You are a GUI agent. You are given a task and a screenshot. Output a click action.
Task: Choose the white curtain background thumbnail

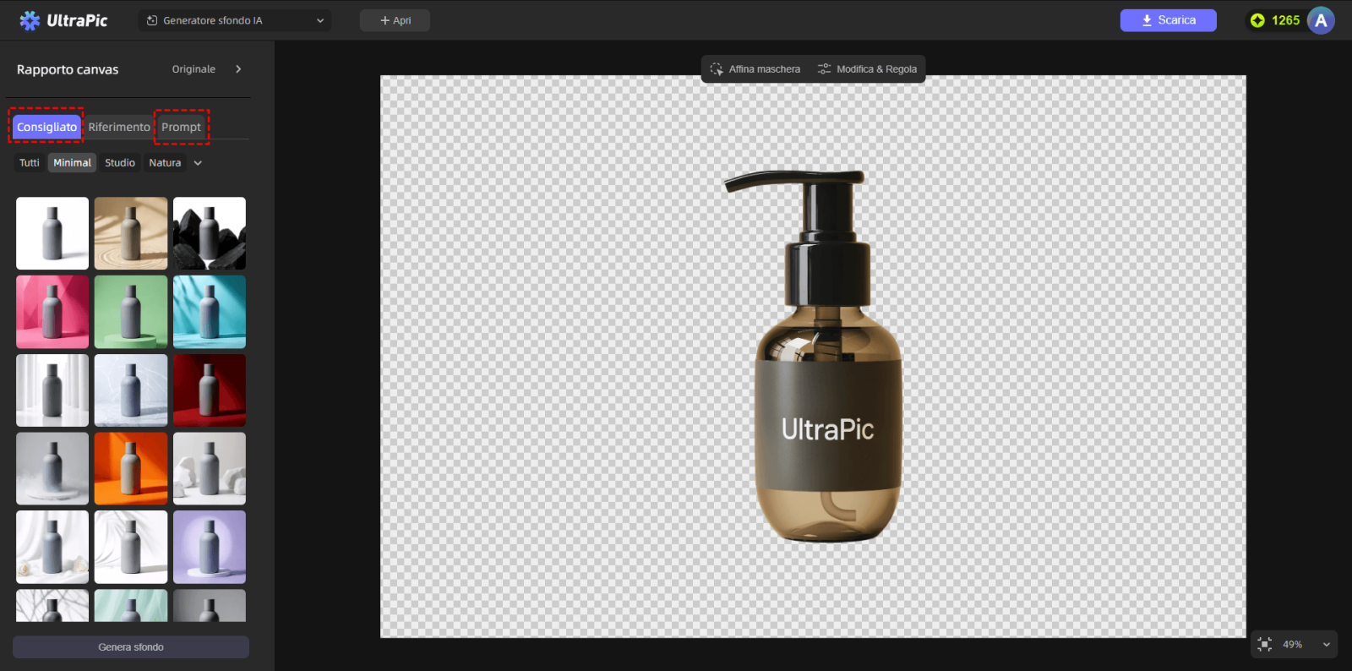click(x=52, y=390)
